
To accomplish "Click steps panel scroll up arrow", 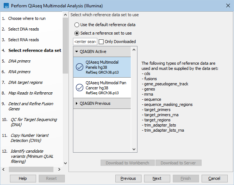I will click(x=65, y=15).
